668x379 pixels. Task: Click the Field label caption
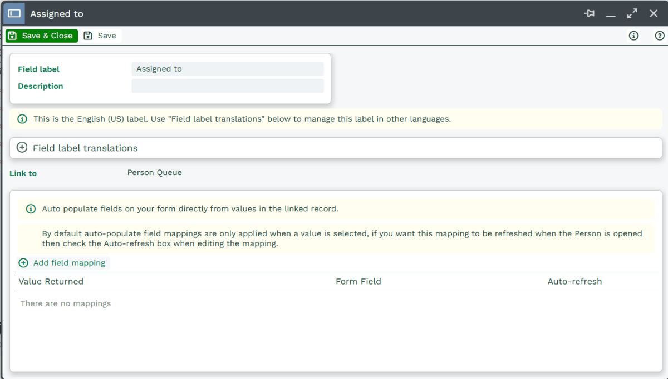[x=38, y=69]
